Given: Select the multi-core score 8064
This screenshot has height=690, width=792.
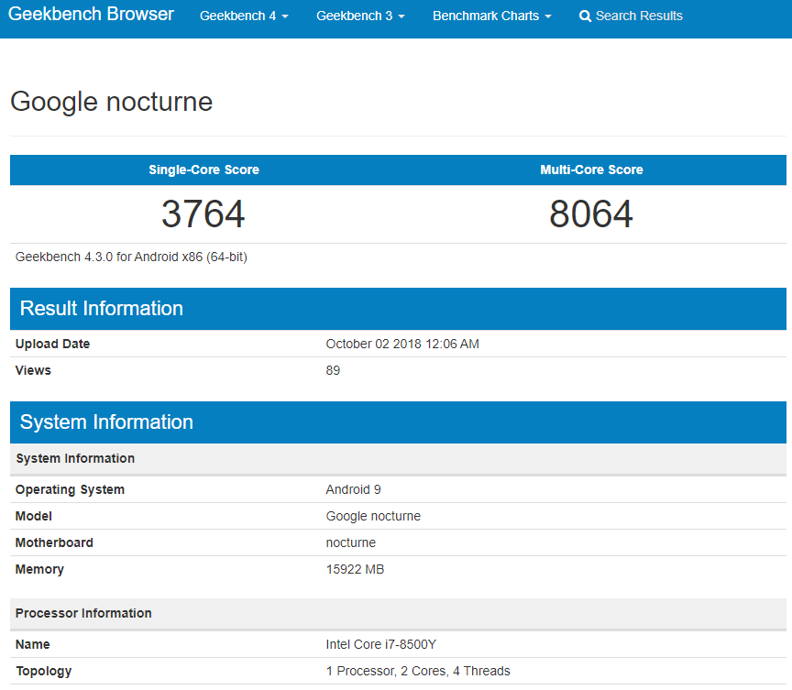Looking at the screenshot, I should (x=591, y=214).
